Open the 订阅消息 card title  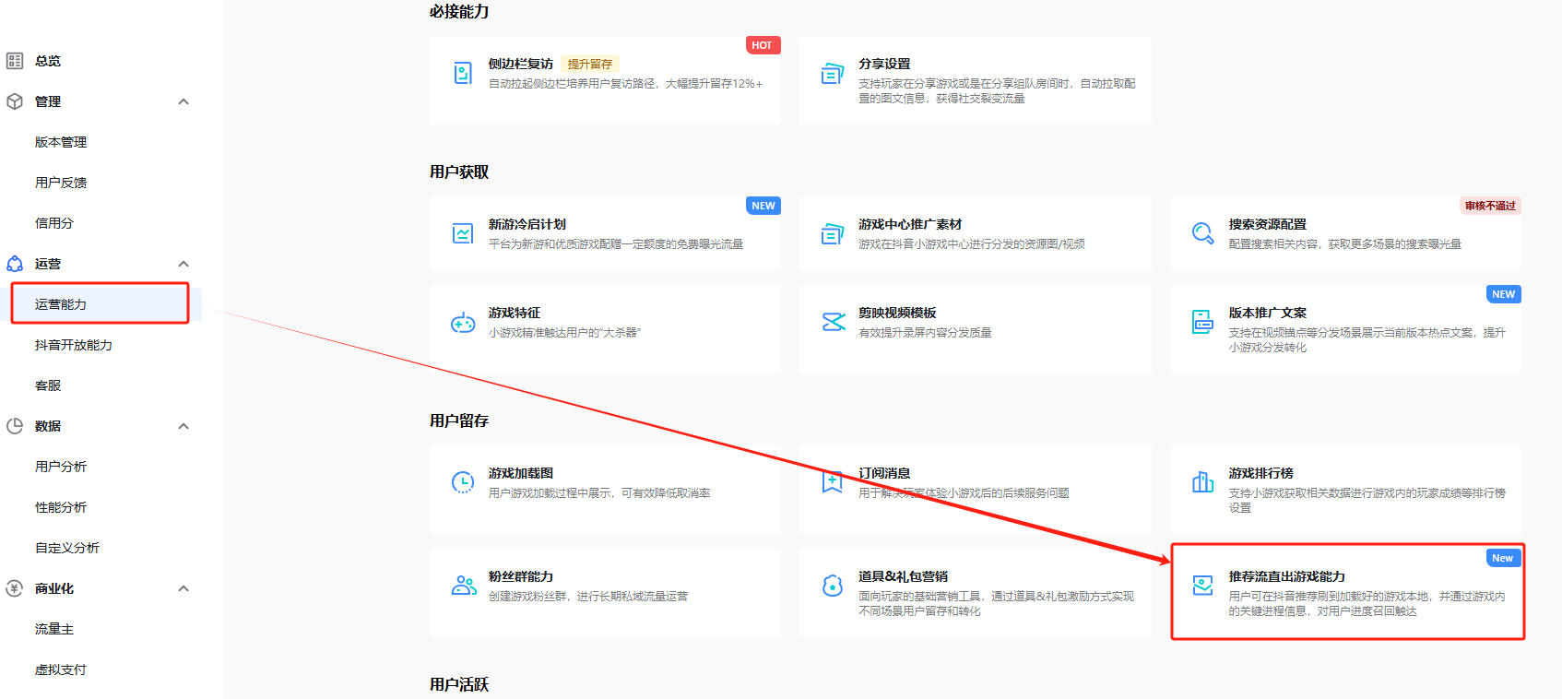[x=884, y=473]
